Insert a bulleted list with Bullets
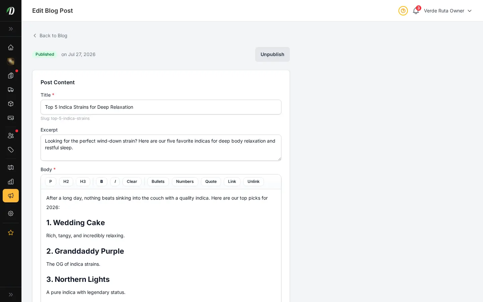Image resolution: width=483 pixels, height=302 pixels. click(x=158, y=182)
